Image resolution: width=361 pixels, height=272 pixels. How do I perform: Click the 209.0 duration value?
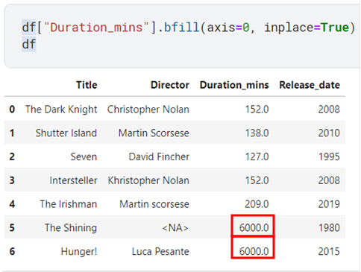(x=257, y=204)
